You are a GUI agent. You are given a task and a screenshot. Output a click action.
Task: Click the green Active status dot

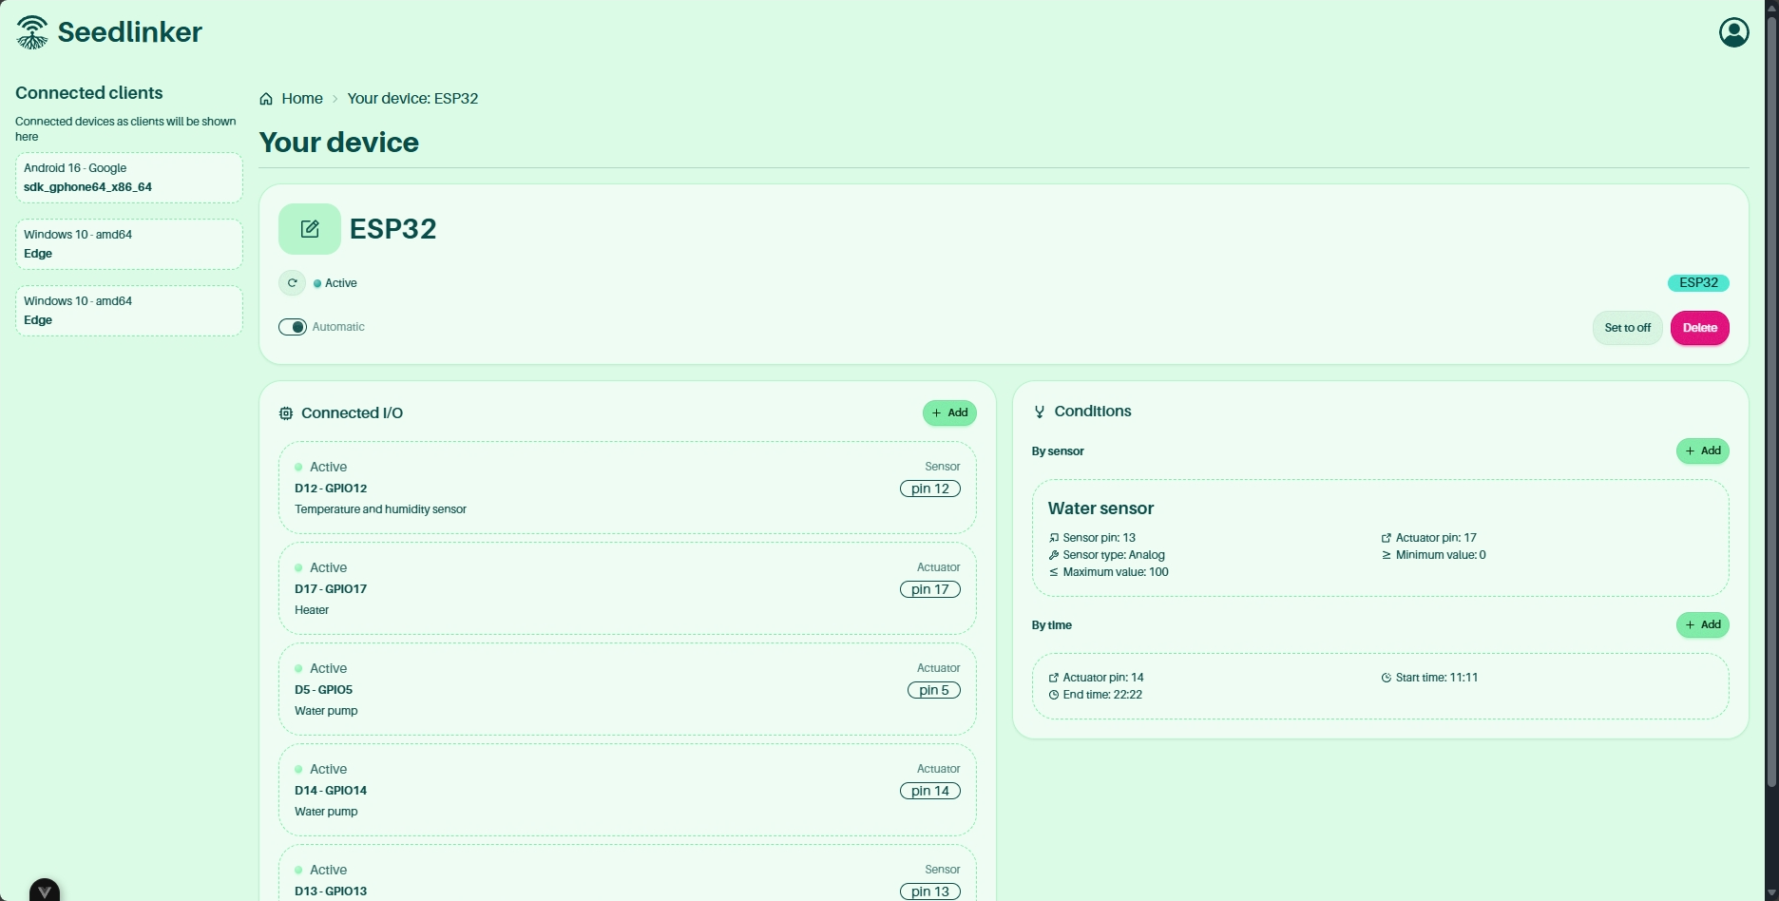pyautogui.click(x=317, y=283)
